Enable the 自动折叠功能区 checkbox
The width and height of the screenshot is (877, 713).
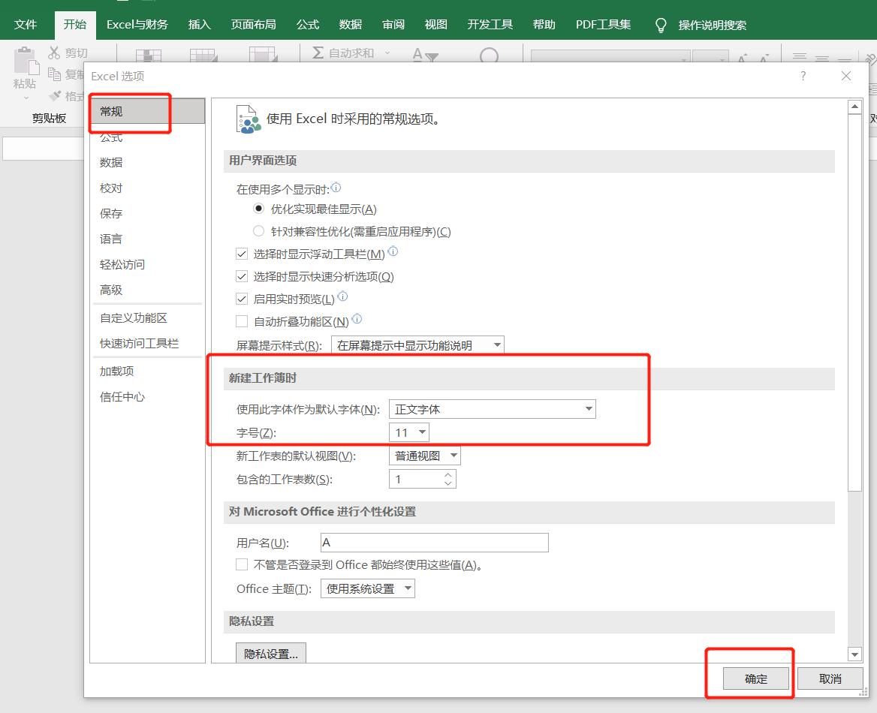point(241,321)
